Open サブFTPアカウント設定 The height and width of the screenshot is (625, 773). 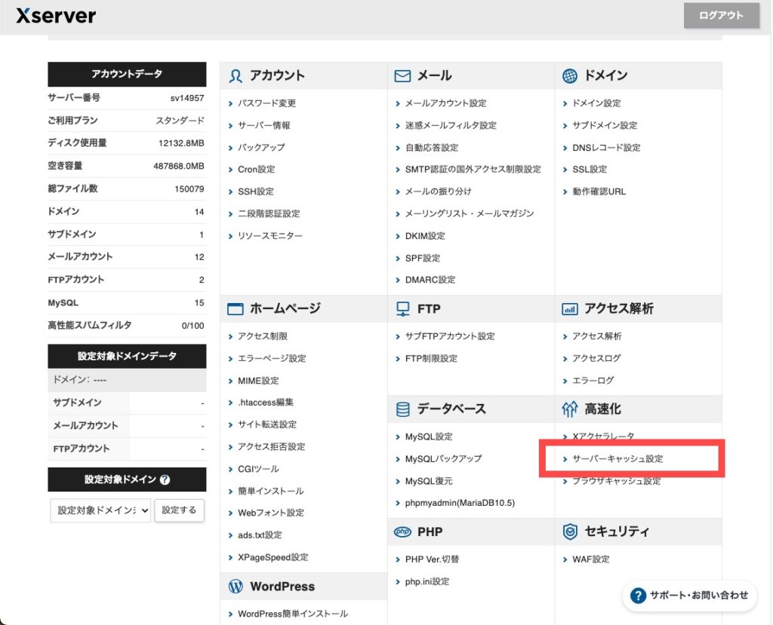point(450,336)
